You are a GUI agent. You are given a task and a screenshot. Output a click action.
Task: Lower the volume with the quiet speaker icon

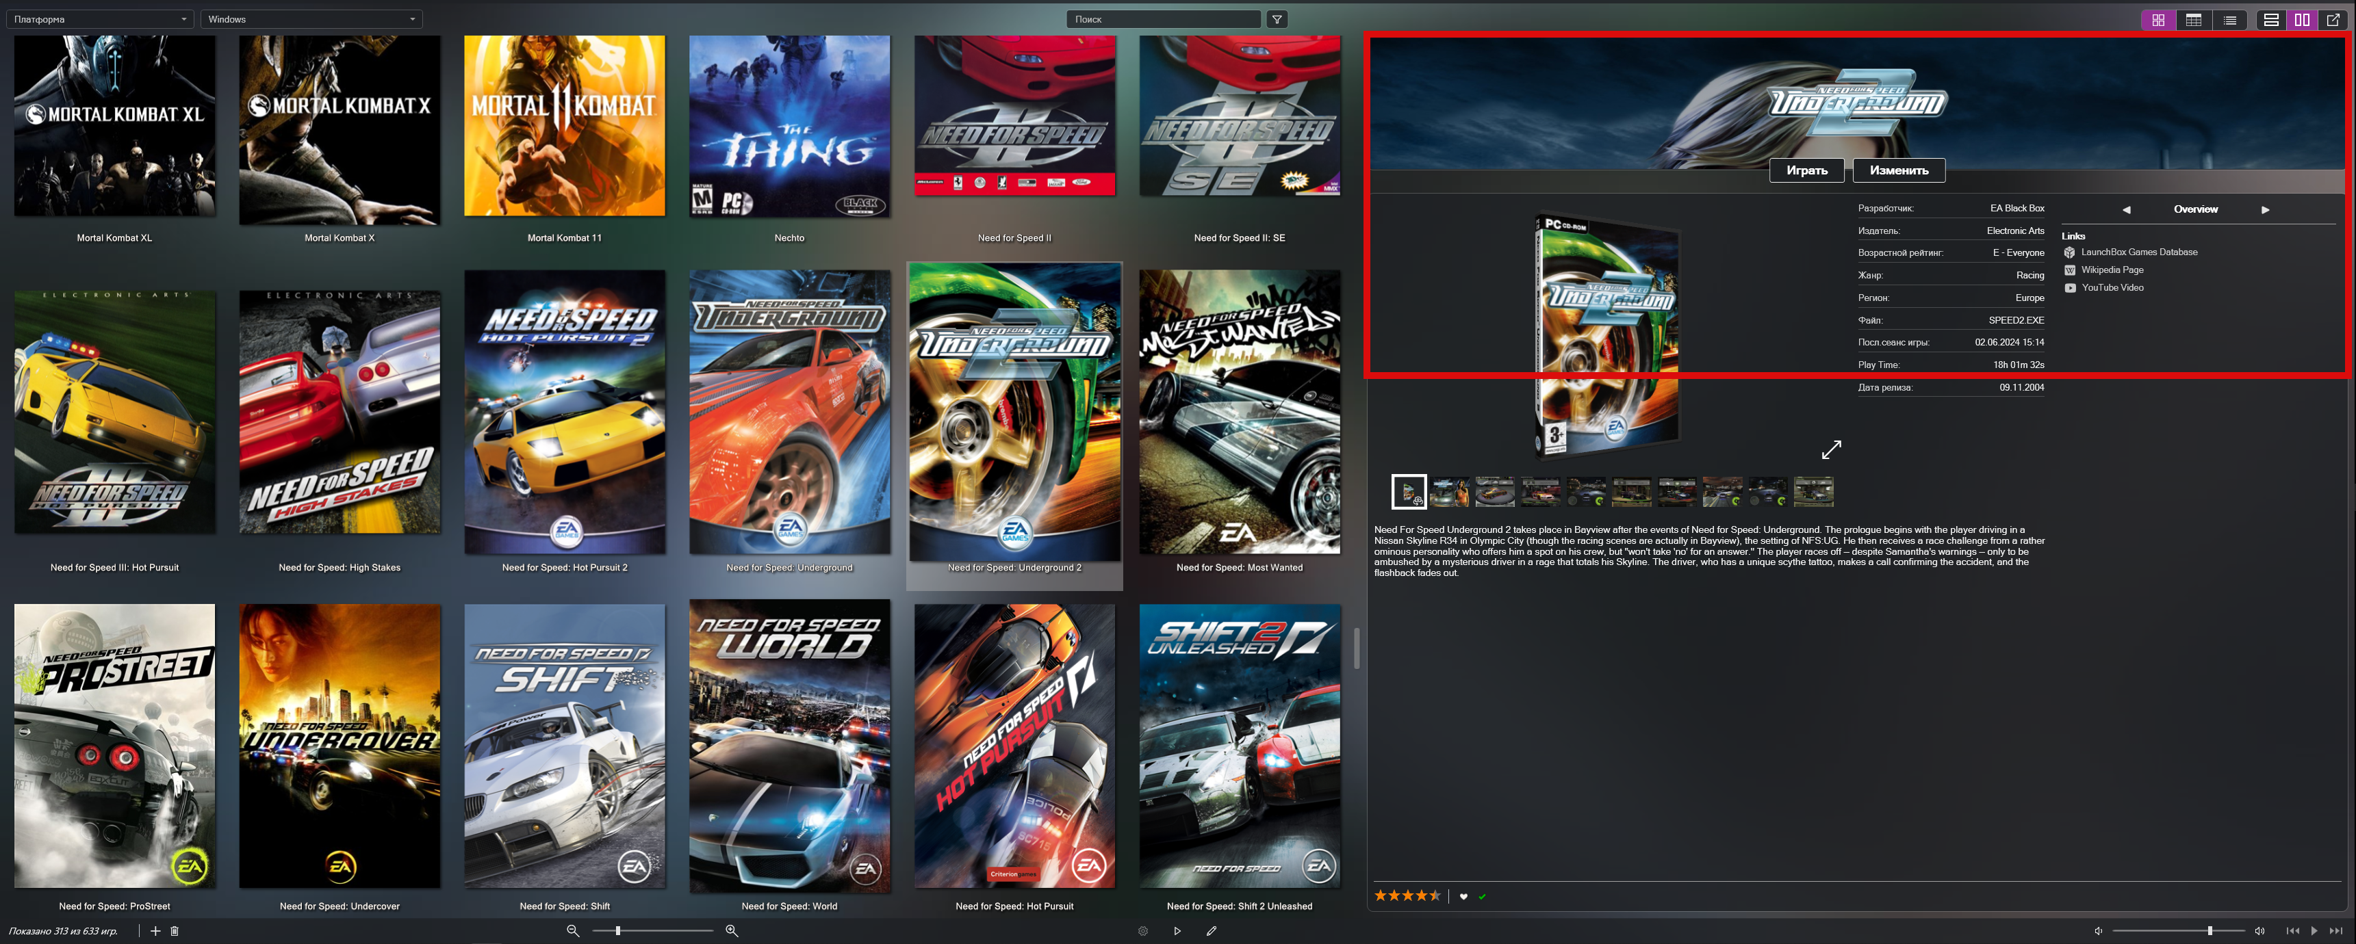[x=2098, y=930]
